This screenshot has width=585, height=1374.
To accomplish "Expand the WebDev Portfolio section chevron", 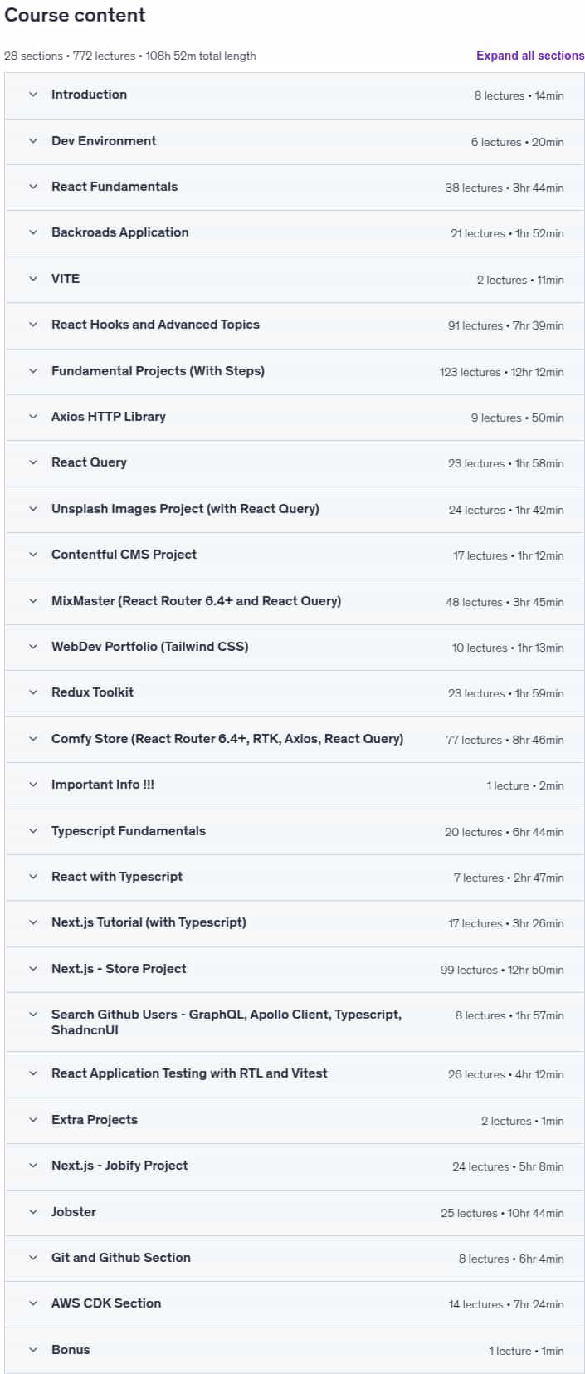I will tap(33, 647).
